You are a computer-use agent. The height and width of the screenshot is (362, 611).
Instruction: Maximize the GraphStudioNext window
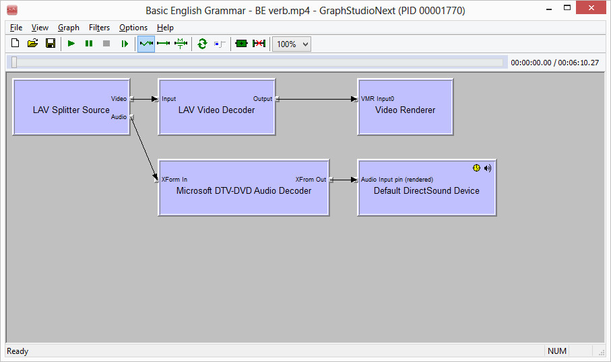(567, 8)
